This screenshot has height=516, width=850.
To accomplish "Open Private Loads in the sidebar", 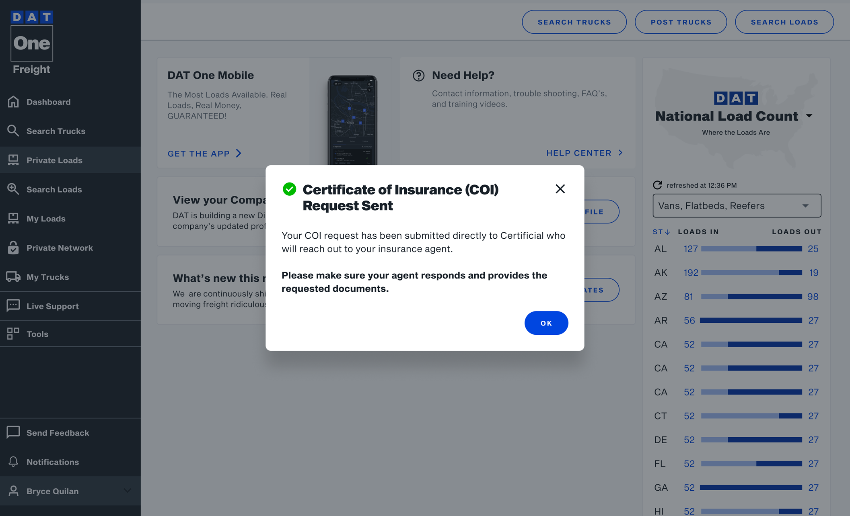I will [54, 160].
